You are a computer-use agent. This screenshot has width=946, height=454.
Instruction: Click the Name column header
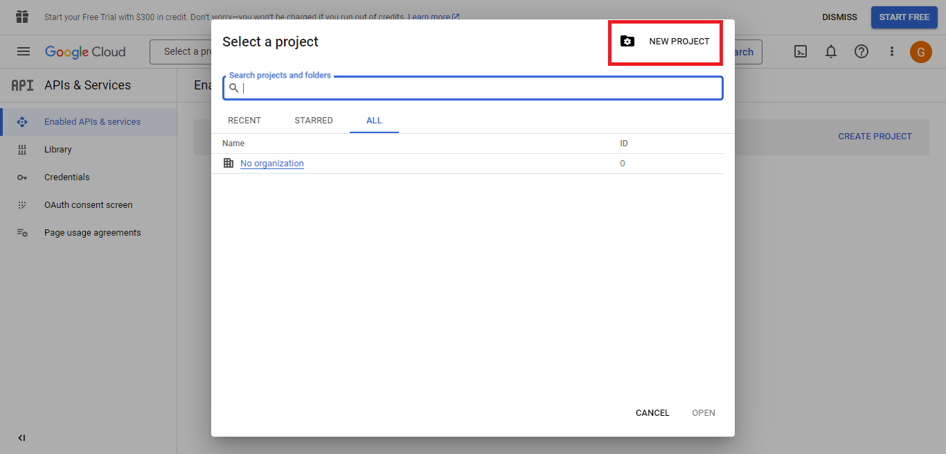click(x=233, y=143)
